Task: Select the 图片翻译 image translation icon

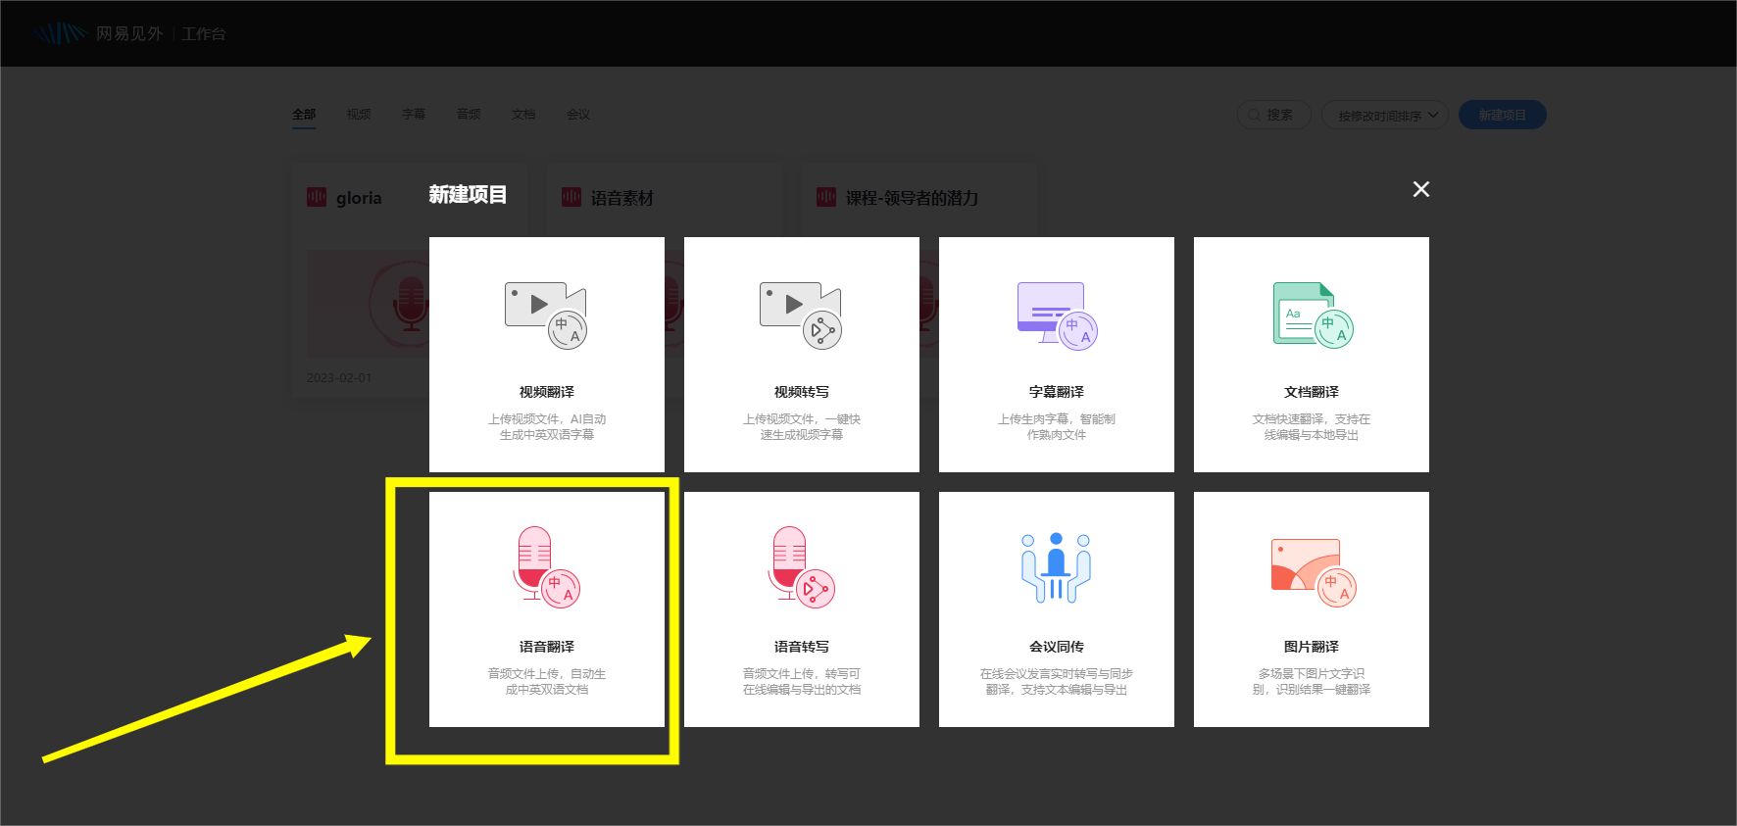Action: tap(1313, 572)
